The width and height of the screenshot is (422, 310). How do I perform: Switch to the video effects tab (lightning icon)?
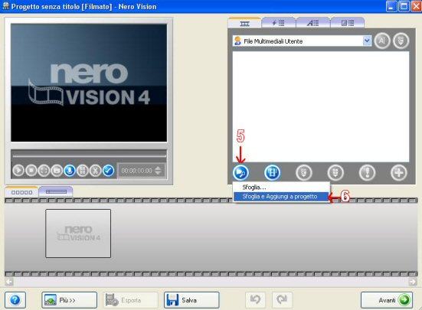point(278,23)
